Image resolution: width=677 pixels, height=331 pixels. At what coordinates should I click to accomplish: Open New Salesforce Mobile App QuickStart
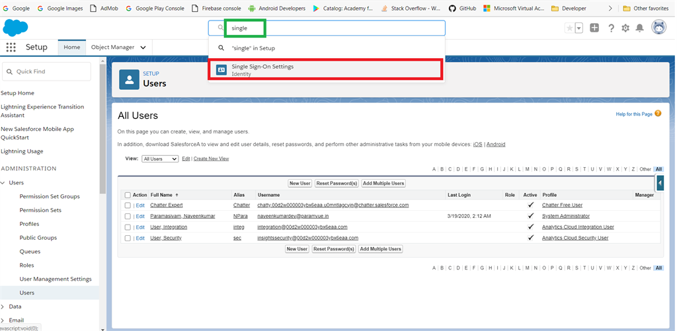pos(37,133)
